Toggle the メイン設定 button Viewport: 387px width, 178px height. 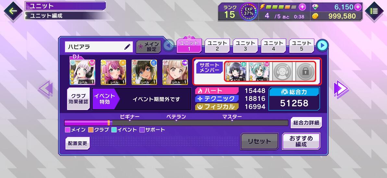pyautogui.click(x=149, y=47)
